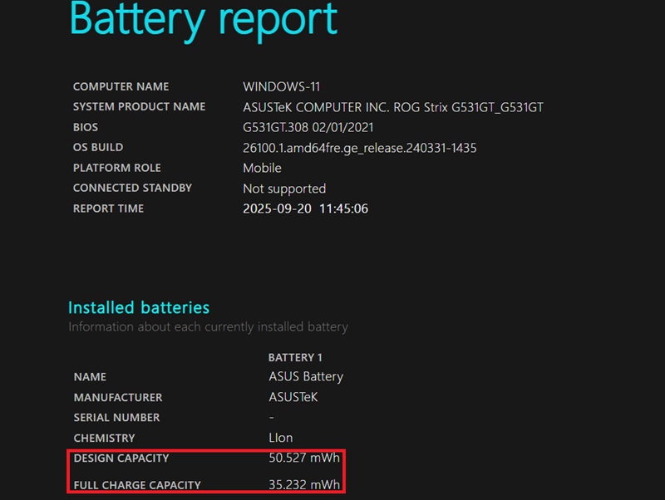This screenshot has width=665, height=500.
Task: Select the Not supported standby value
Action: (x=283, y=189)
